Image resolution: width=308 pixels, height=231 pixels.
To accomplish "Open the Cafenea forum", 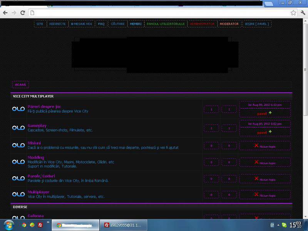I will coord(36,216).
